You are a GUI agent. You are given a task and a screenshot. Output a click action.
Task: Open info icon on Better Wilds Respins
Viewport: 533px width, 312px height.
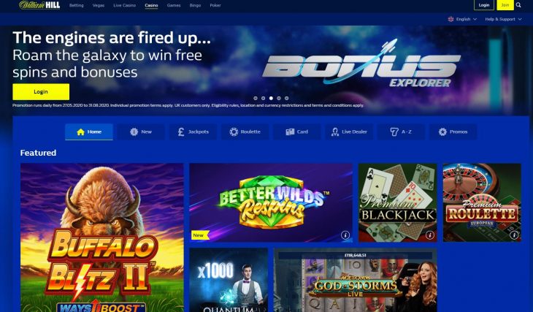pos(345,235)
